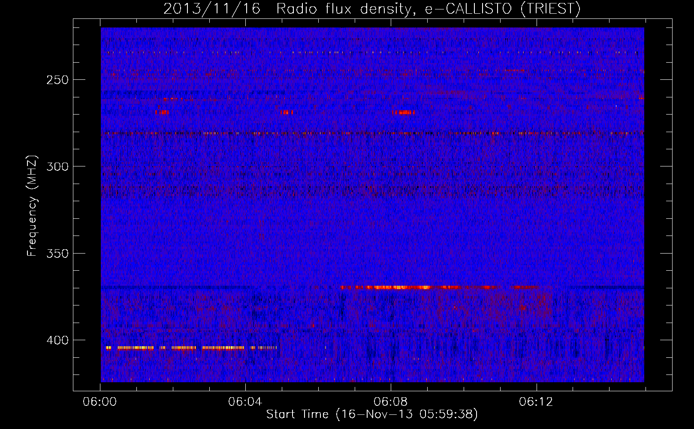This screenshot has height=429, width=694.
Task: Click the 350 frequency tick label
Action: point(58,253)
